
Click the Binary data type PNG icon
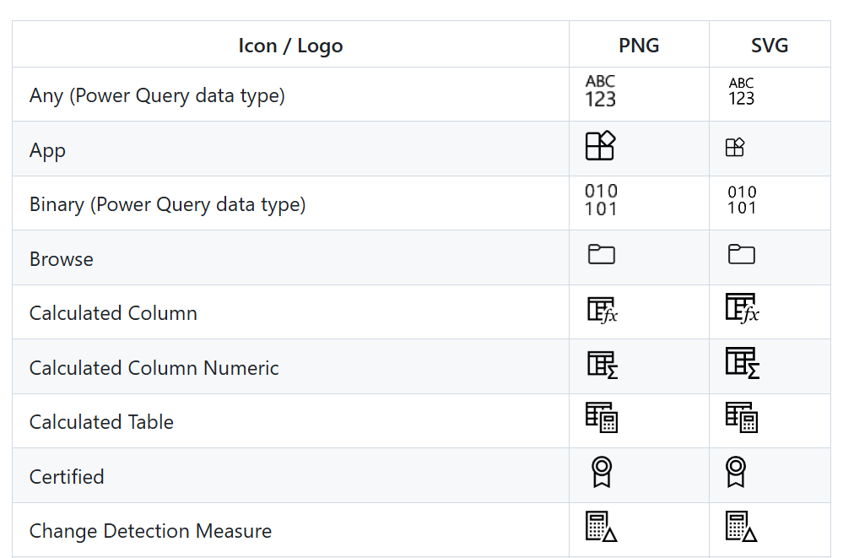pos(601,200)
